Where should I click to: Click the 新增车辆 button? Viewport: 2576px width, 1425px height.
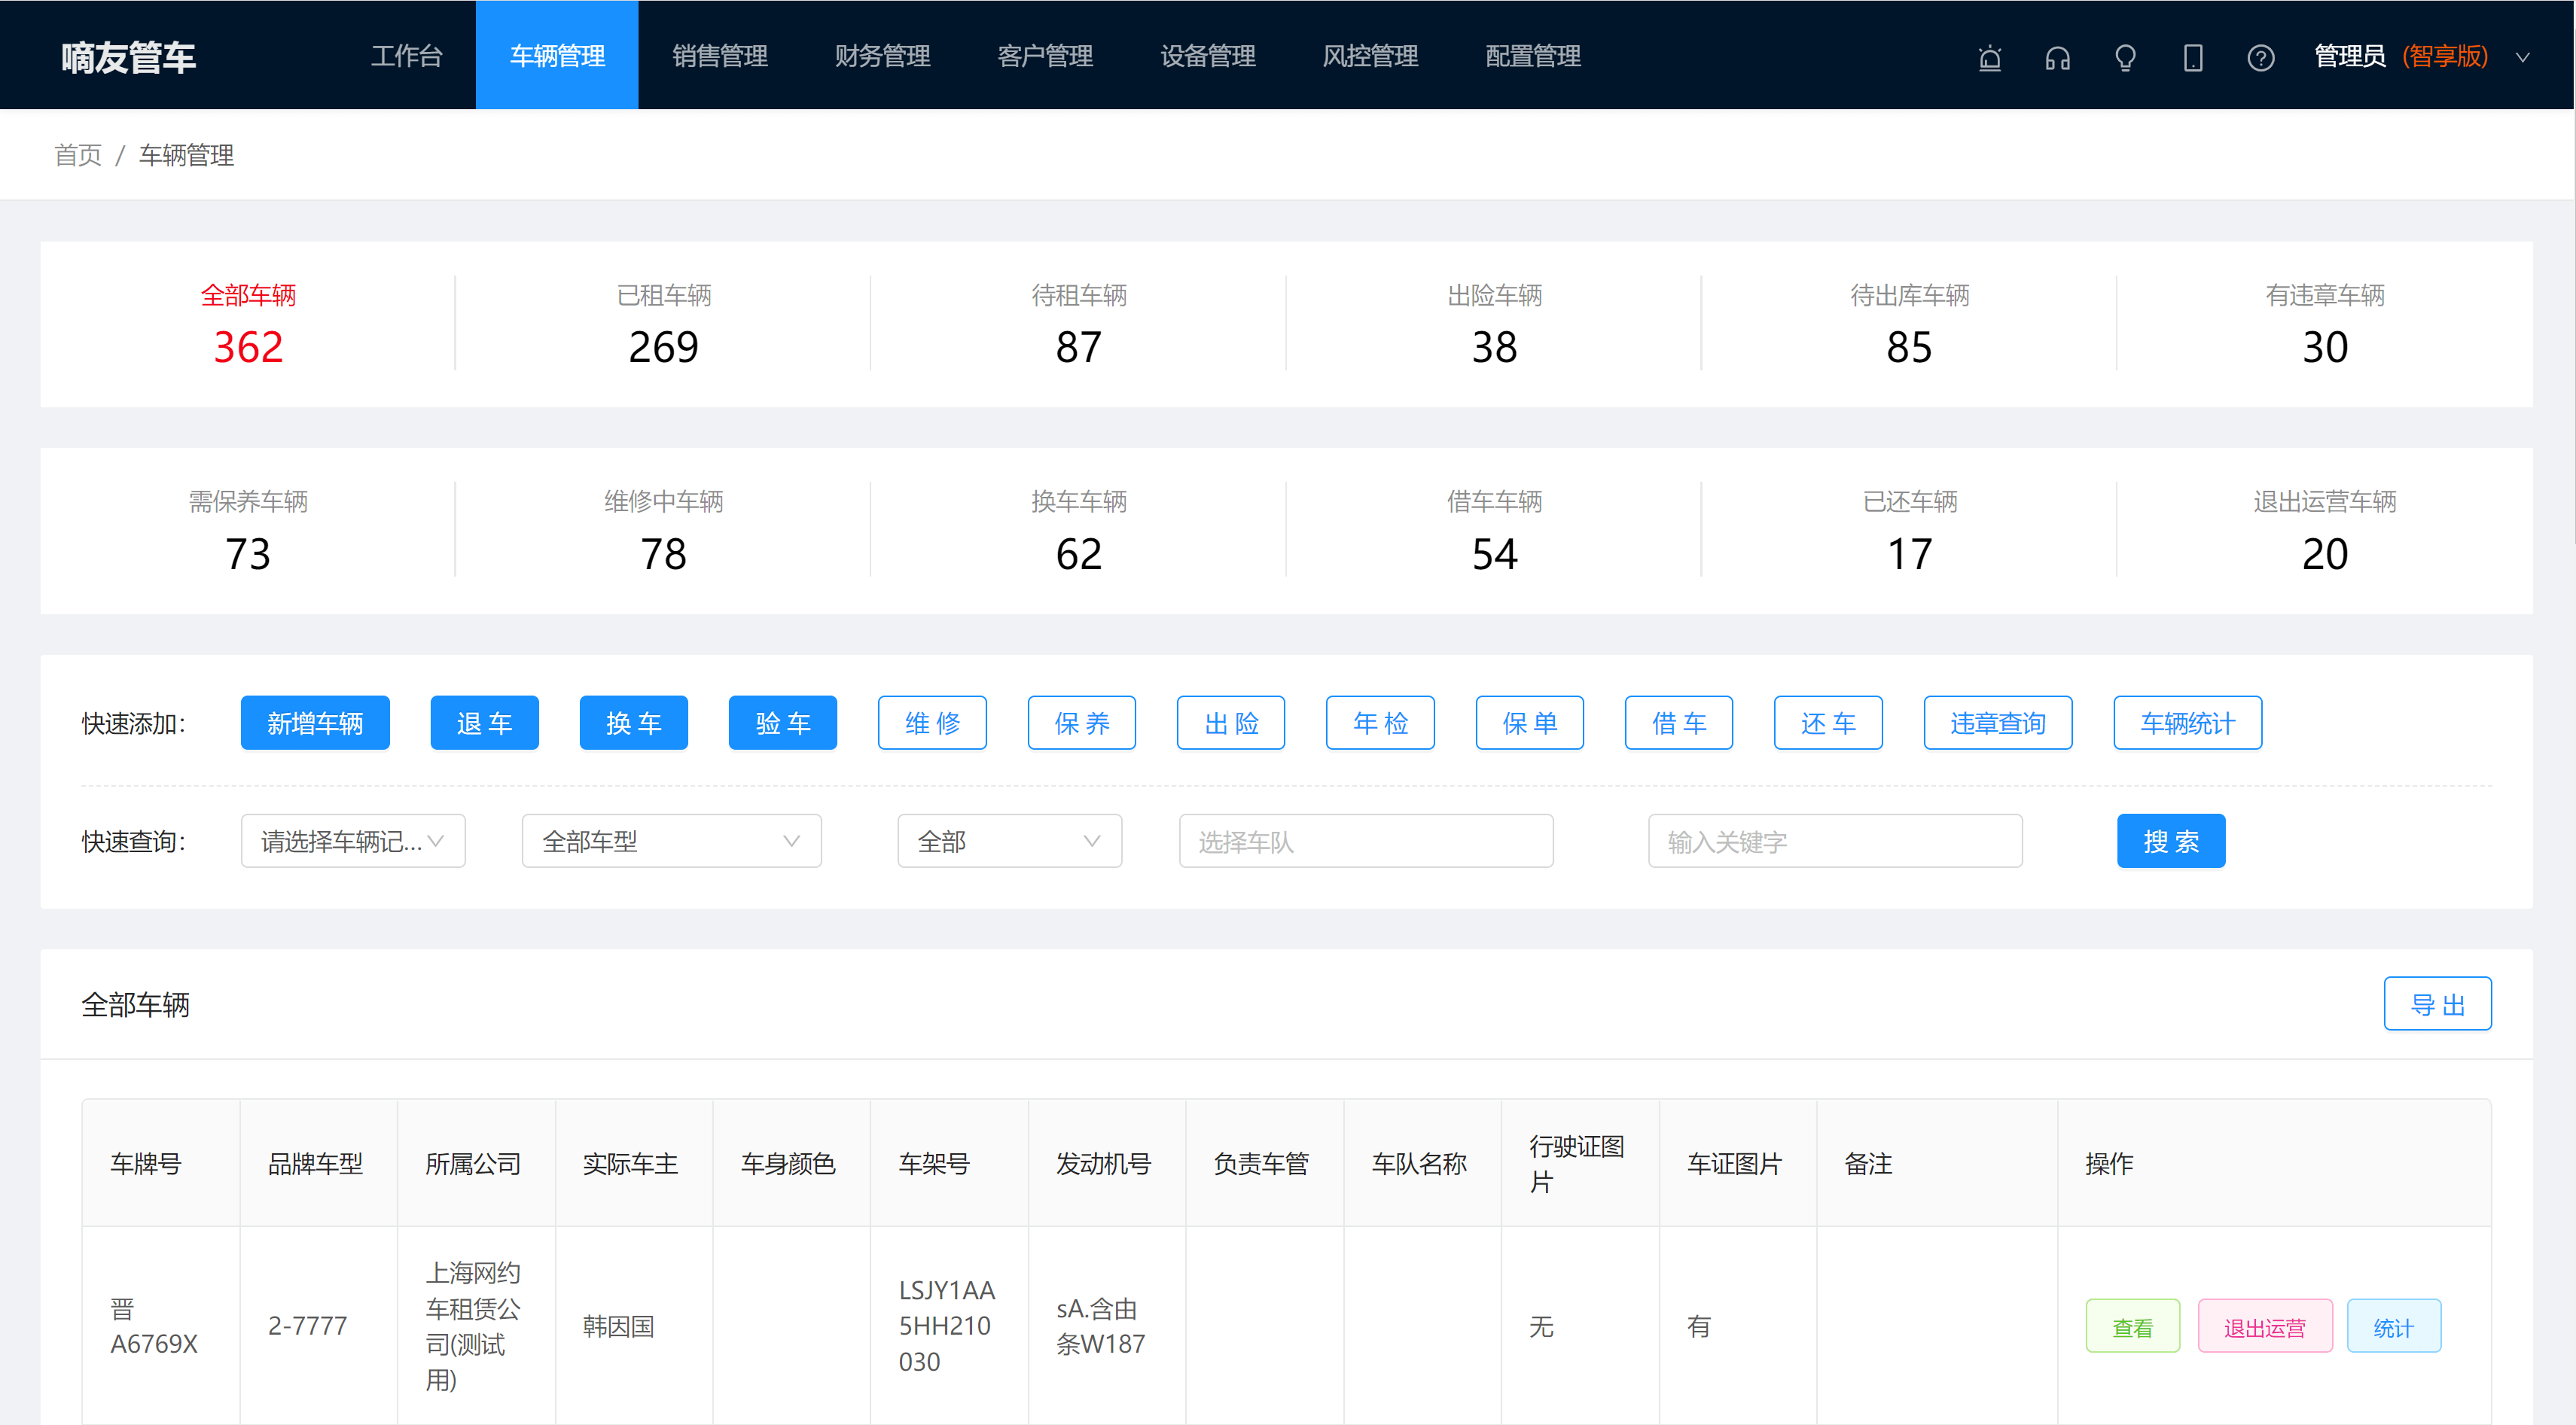click(x=315, y=722)
